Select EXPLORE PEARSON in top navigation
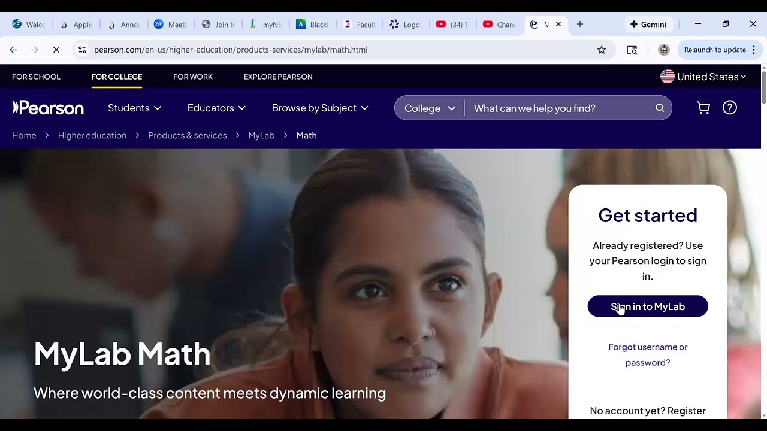 (278, 77)
